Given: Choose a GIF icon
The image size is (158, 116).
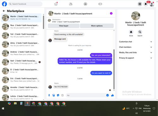Looking at the screenshot, I should tap(63, 95).
